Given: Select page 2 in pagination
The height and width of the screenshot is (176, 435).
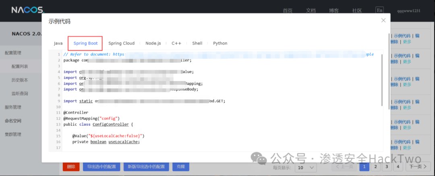Looking at the screenshot, I should (375, 167).
